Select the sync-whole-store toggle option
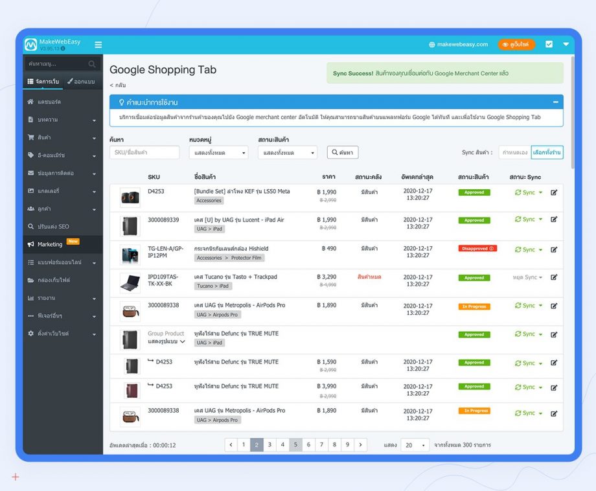596x491 pixels. click(x=547, y=153)
